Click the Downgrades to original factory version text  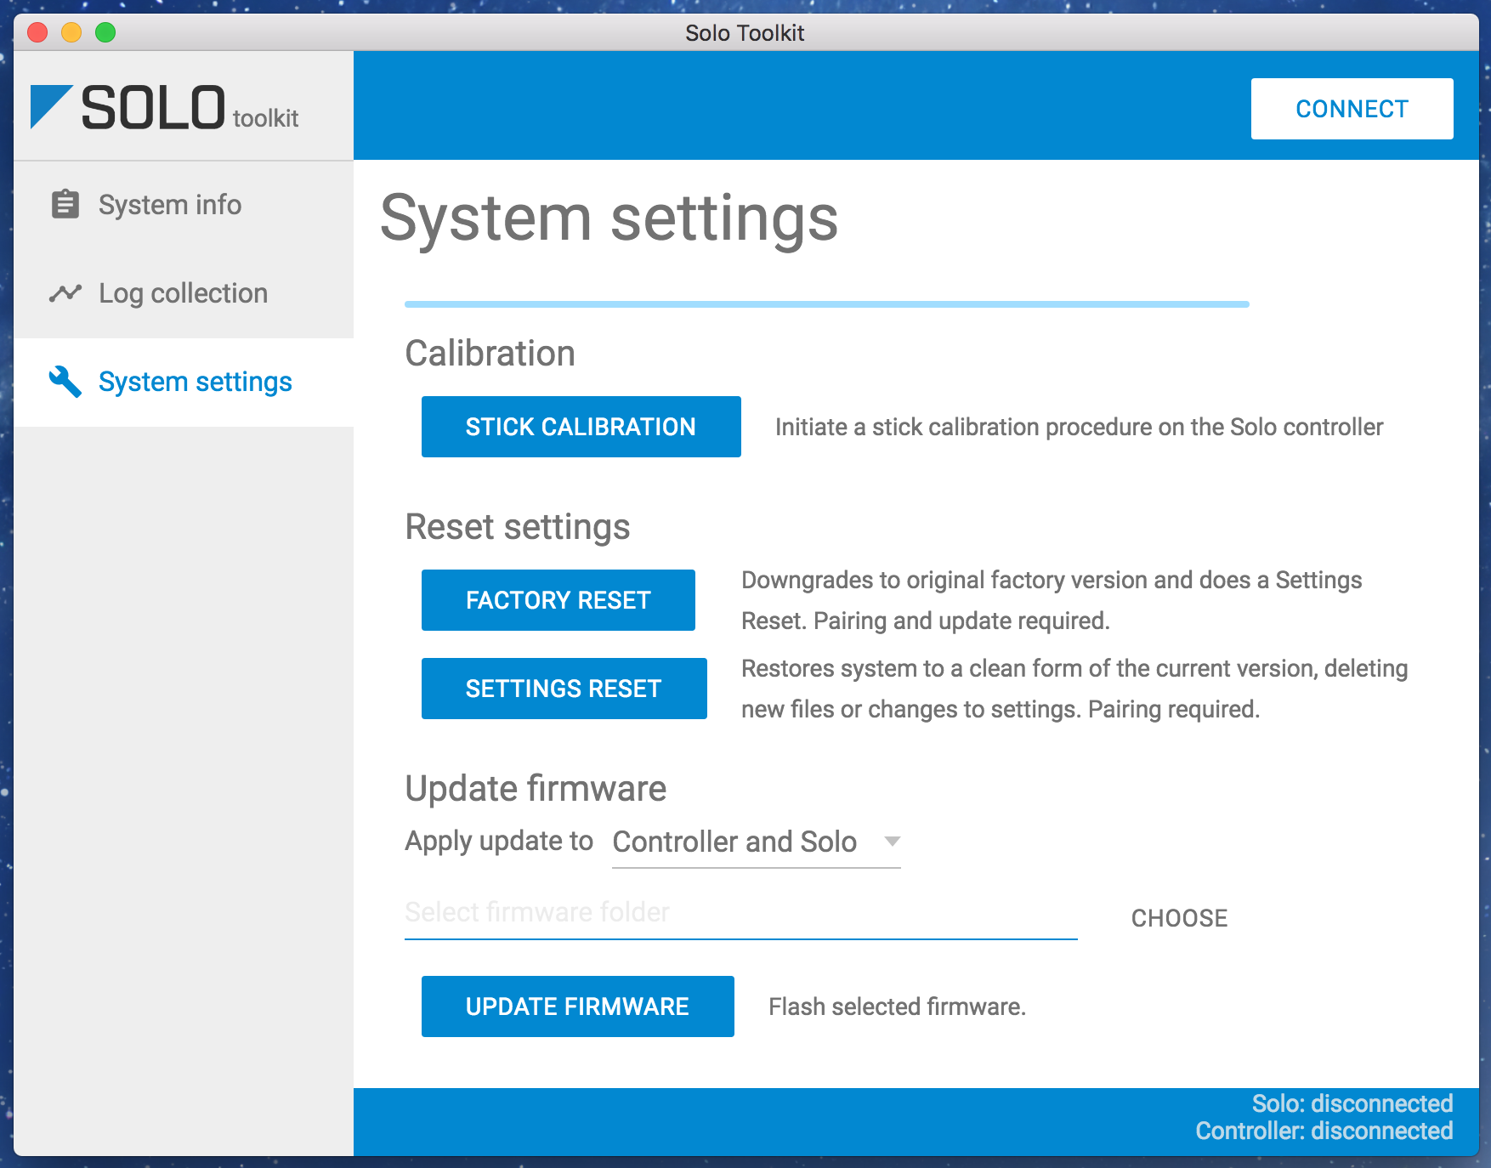[1052, 600]
